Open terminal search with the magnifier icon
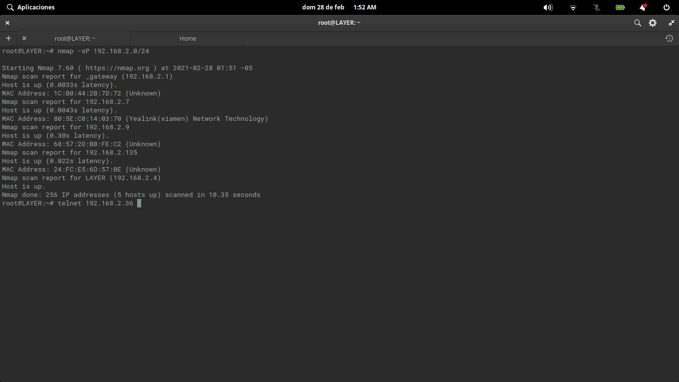 point(637,22)
